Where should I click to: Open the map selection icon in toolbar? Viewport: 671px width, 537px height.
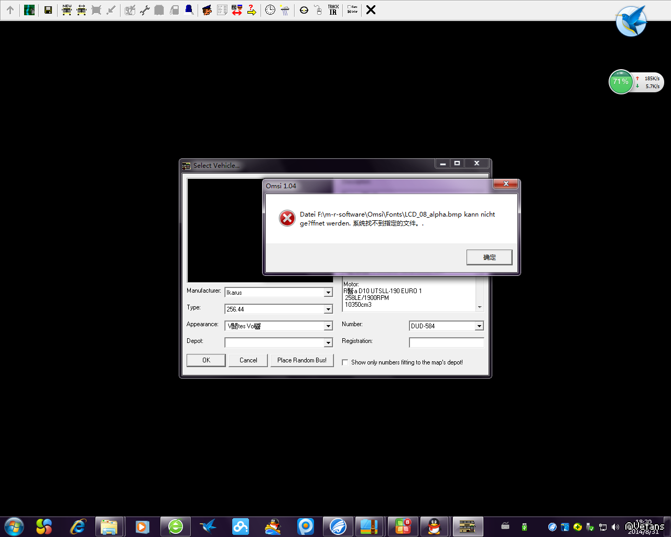coord(29,10)
